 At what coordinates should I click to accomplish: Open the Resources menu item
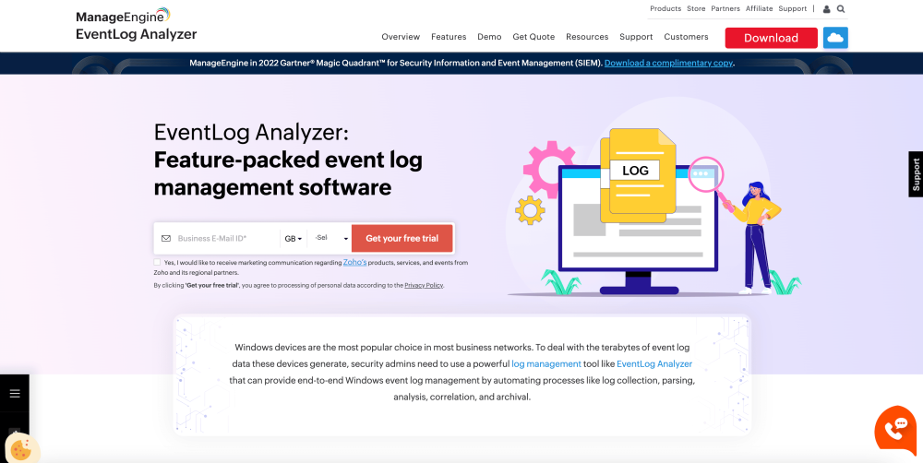click(x=587, y=37)
